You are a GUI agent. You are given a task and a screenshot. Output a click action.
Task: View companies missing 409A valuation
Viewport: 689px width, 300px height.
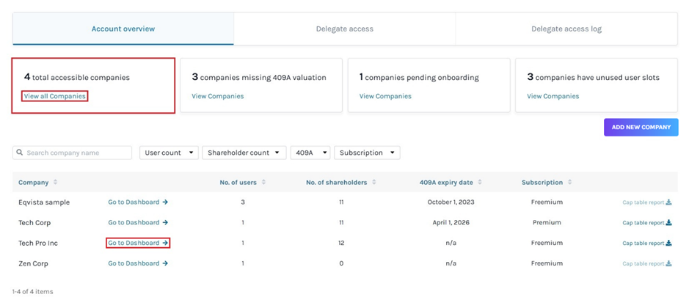[217, 96]
